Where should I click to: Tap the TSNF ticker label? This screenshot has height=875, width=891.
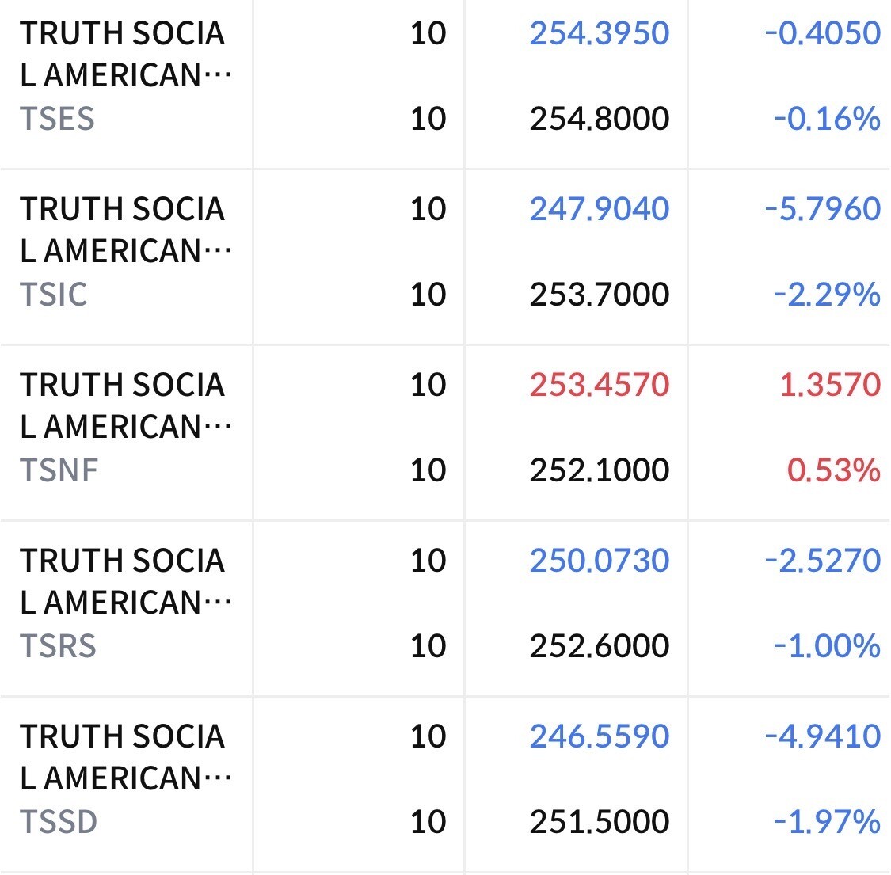[x=59, y=470]
